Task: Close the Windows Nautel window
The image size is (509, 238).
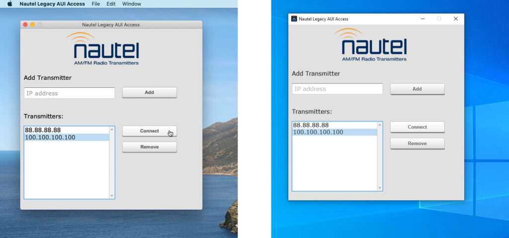Action: coord(456,19)
